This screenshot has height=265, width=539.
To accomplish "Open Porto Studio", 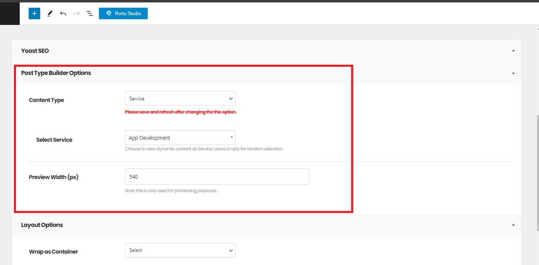I will [x=123, y=13].
